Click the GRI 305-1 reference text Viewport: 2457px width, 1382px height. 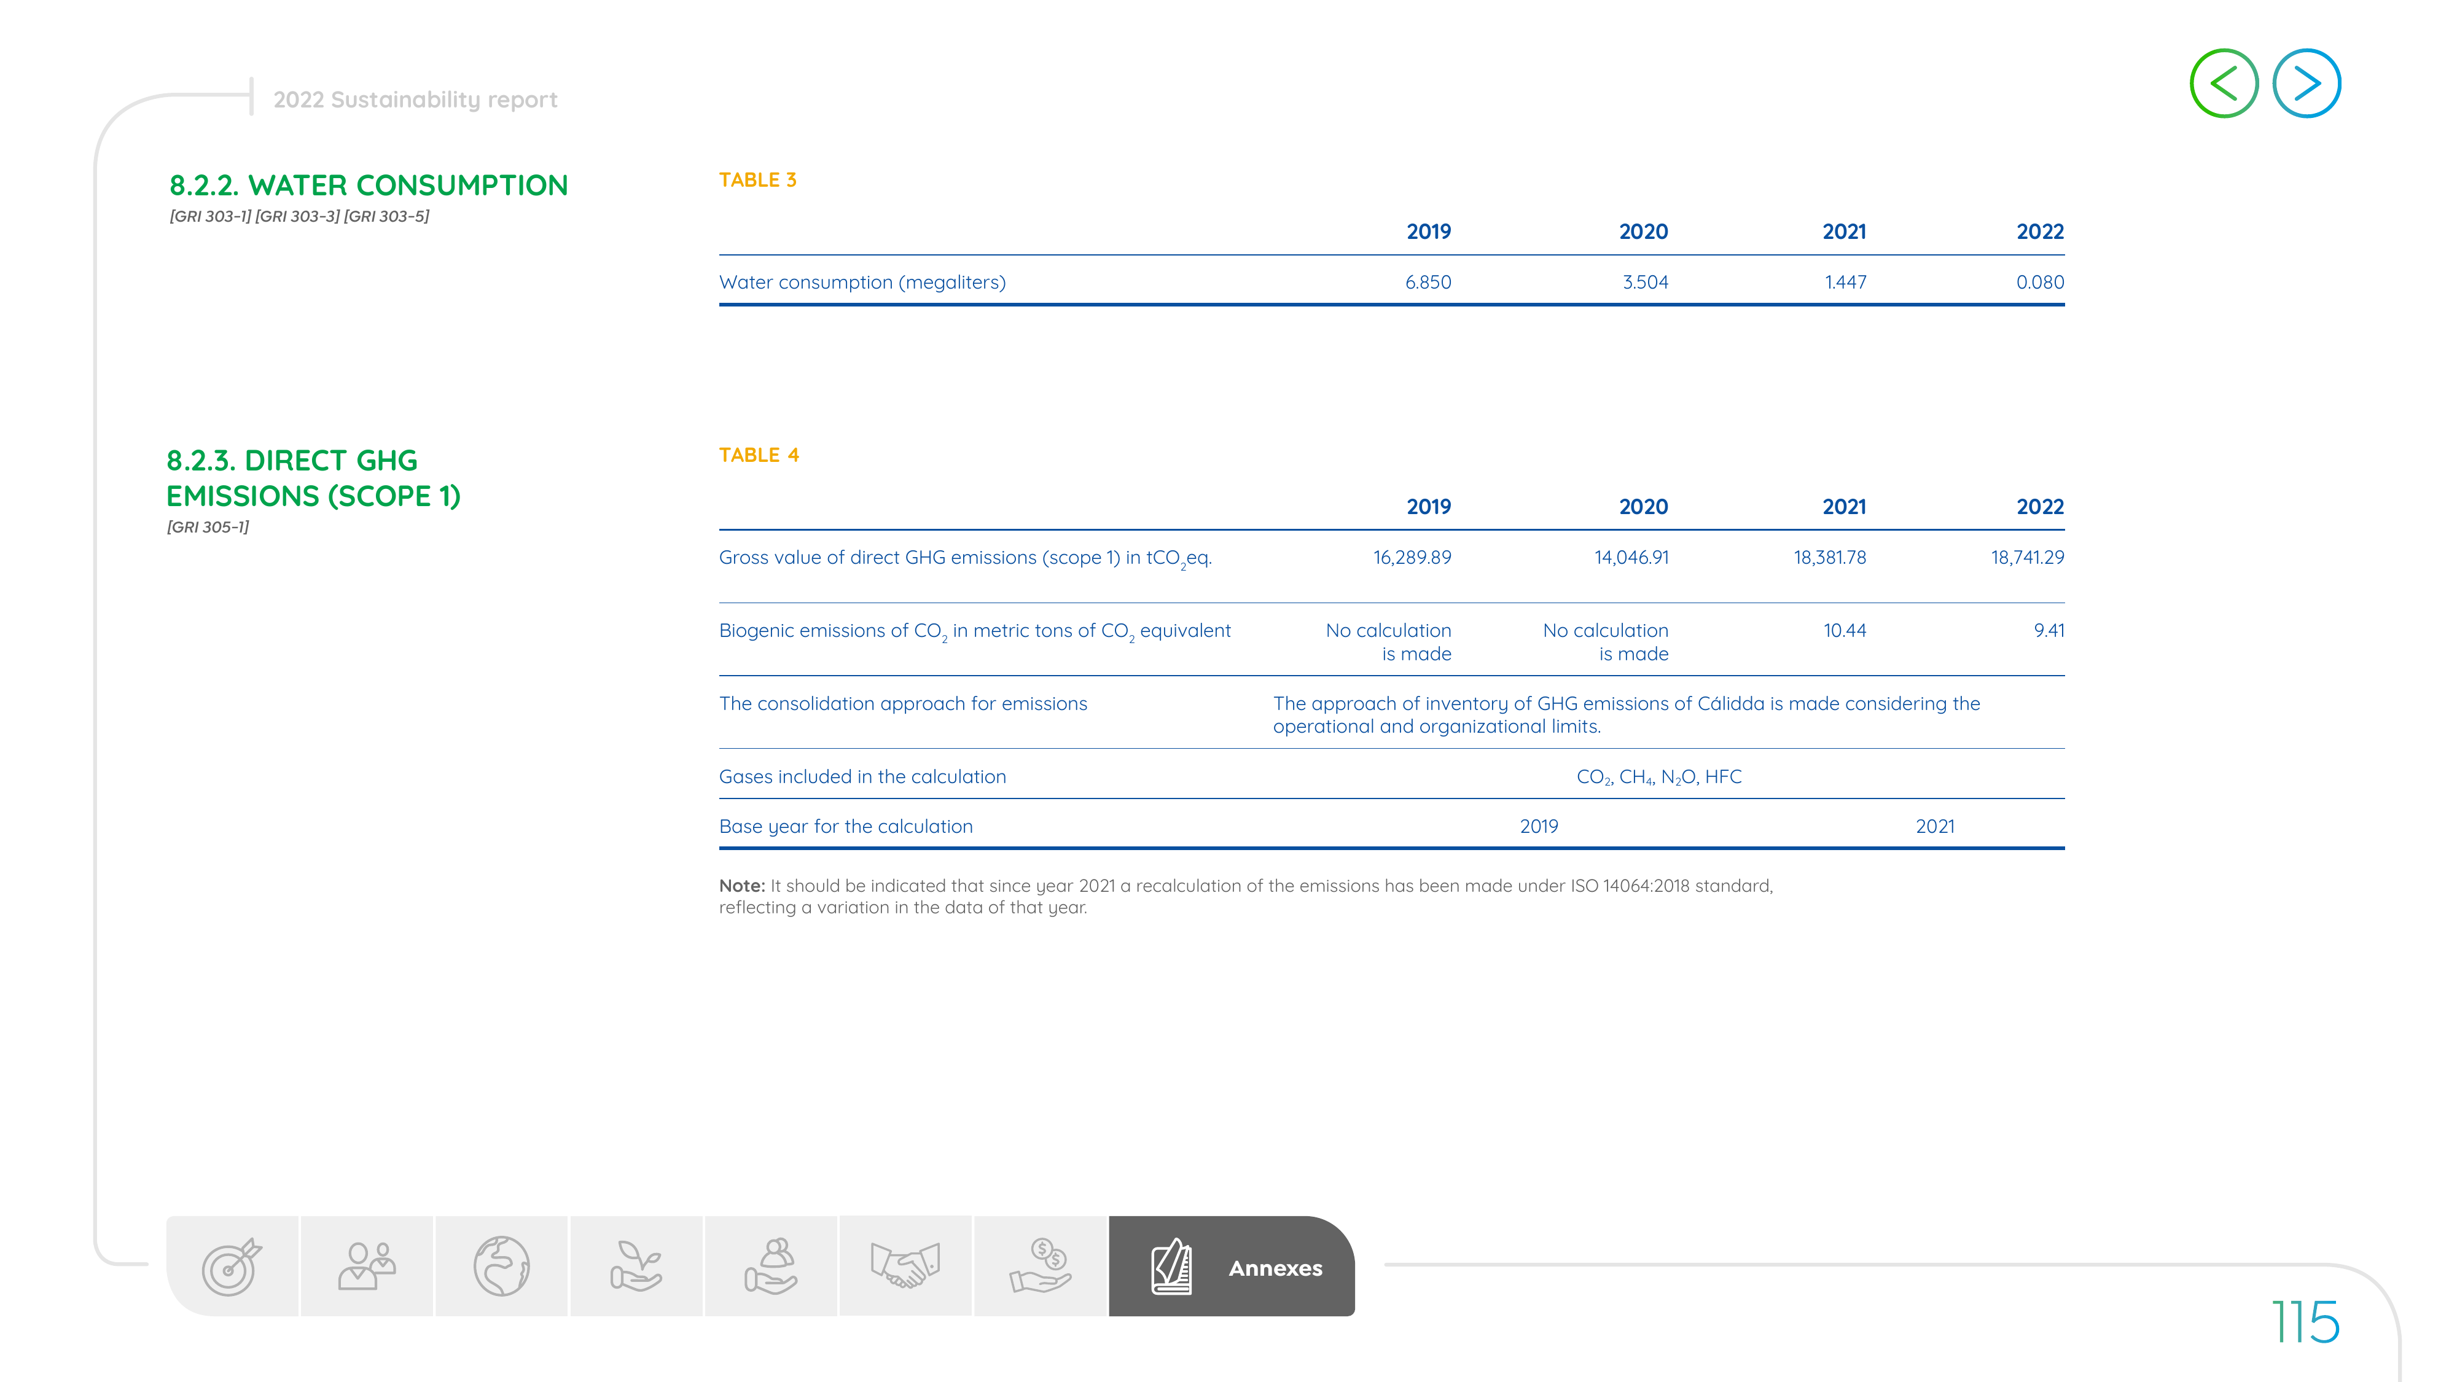point(208,526)
